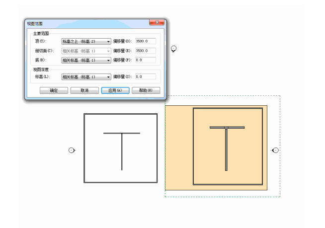Click the 偏移量(O) top offset field
The width and height of the screenshot is (325, 228).
click(x=145, y=41)
